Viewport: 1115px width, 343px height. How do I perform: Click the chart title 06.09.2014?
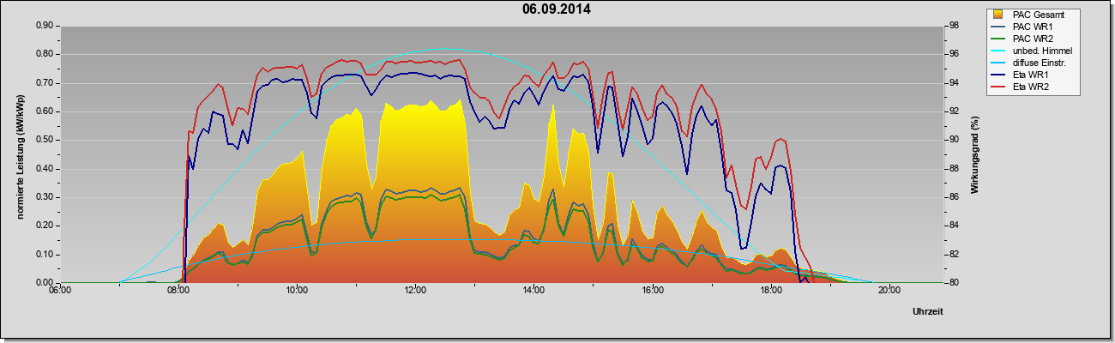557,10
